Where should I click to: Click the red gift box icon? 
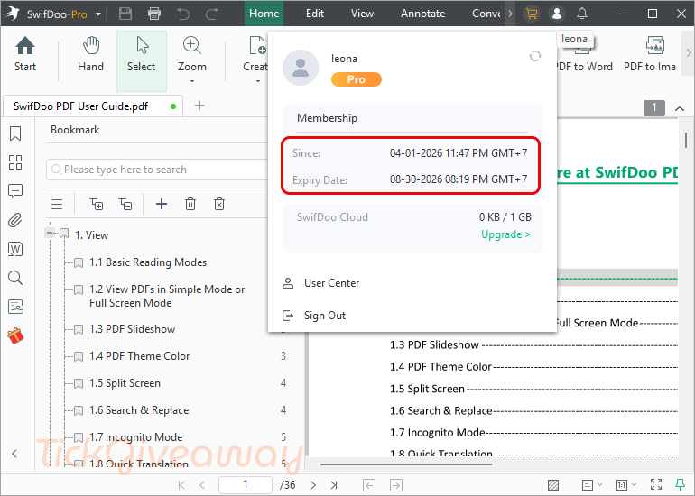tap(15, 335)
